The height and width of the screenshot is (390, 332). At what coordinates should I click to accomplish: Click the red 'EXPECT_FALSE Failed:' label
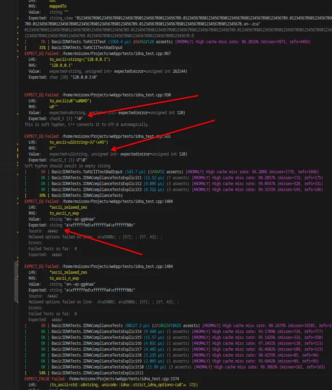[45, 379]
